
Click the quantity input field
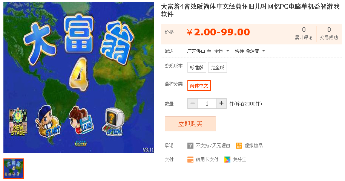(207, 103)
